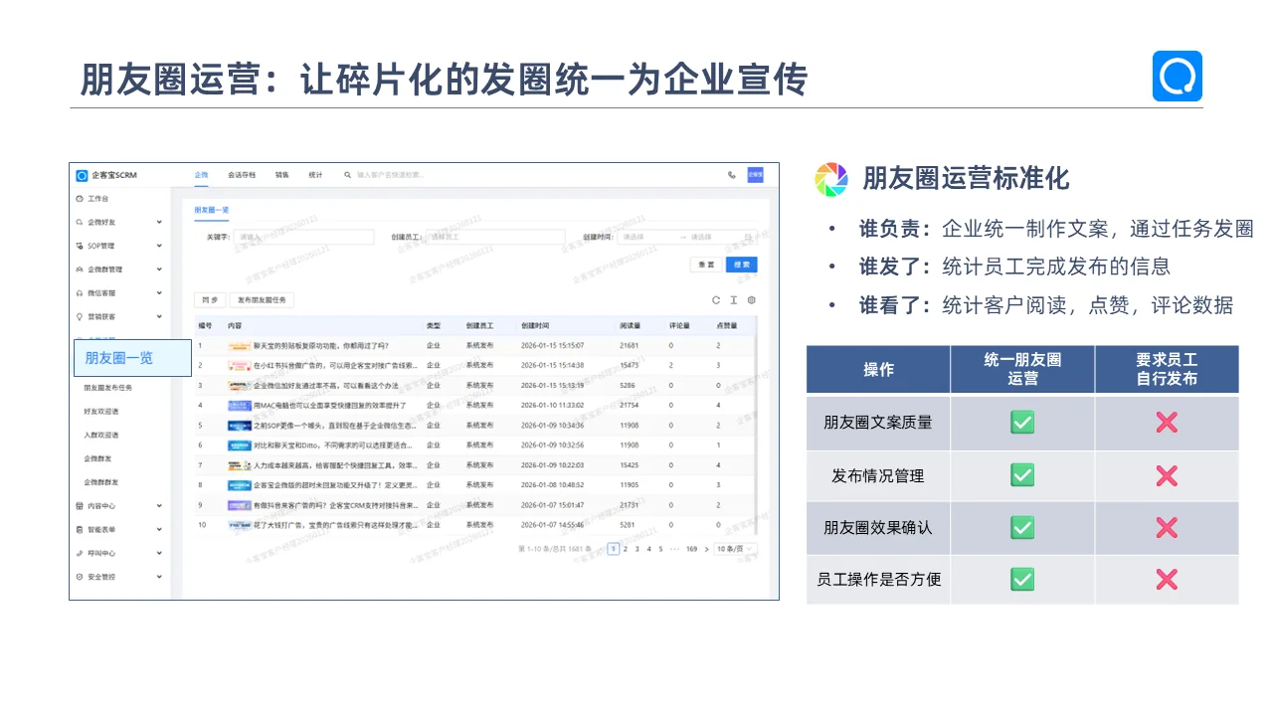Open the blue user avatar in header
This screenshot has width=1273, height=716.
coord(755,175)
